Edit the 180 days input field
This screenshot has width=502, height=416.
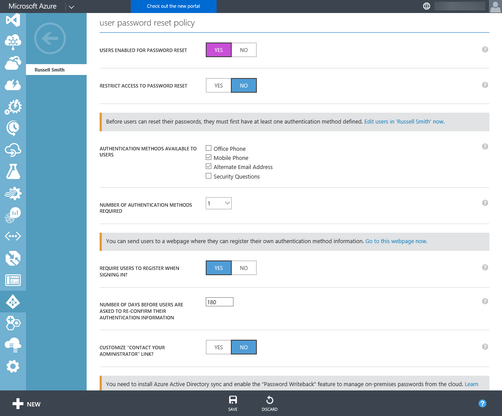(x=220, y=302)
